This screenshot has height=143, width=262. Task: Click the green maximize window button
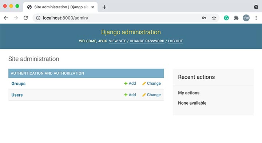[17, 6]
